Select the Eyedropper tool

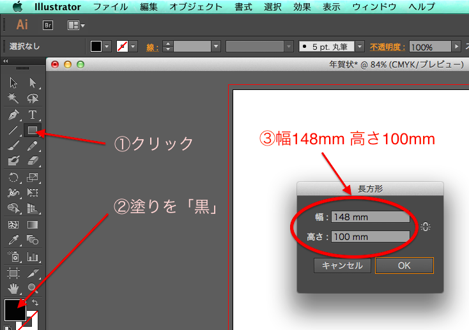click(13, 240)
